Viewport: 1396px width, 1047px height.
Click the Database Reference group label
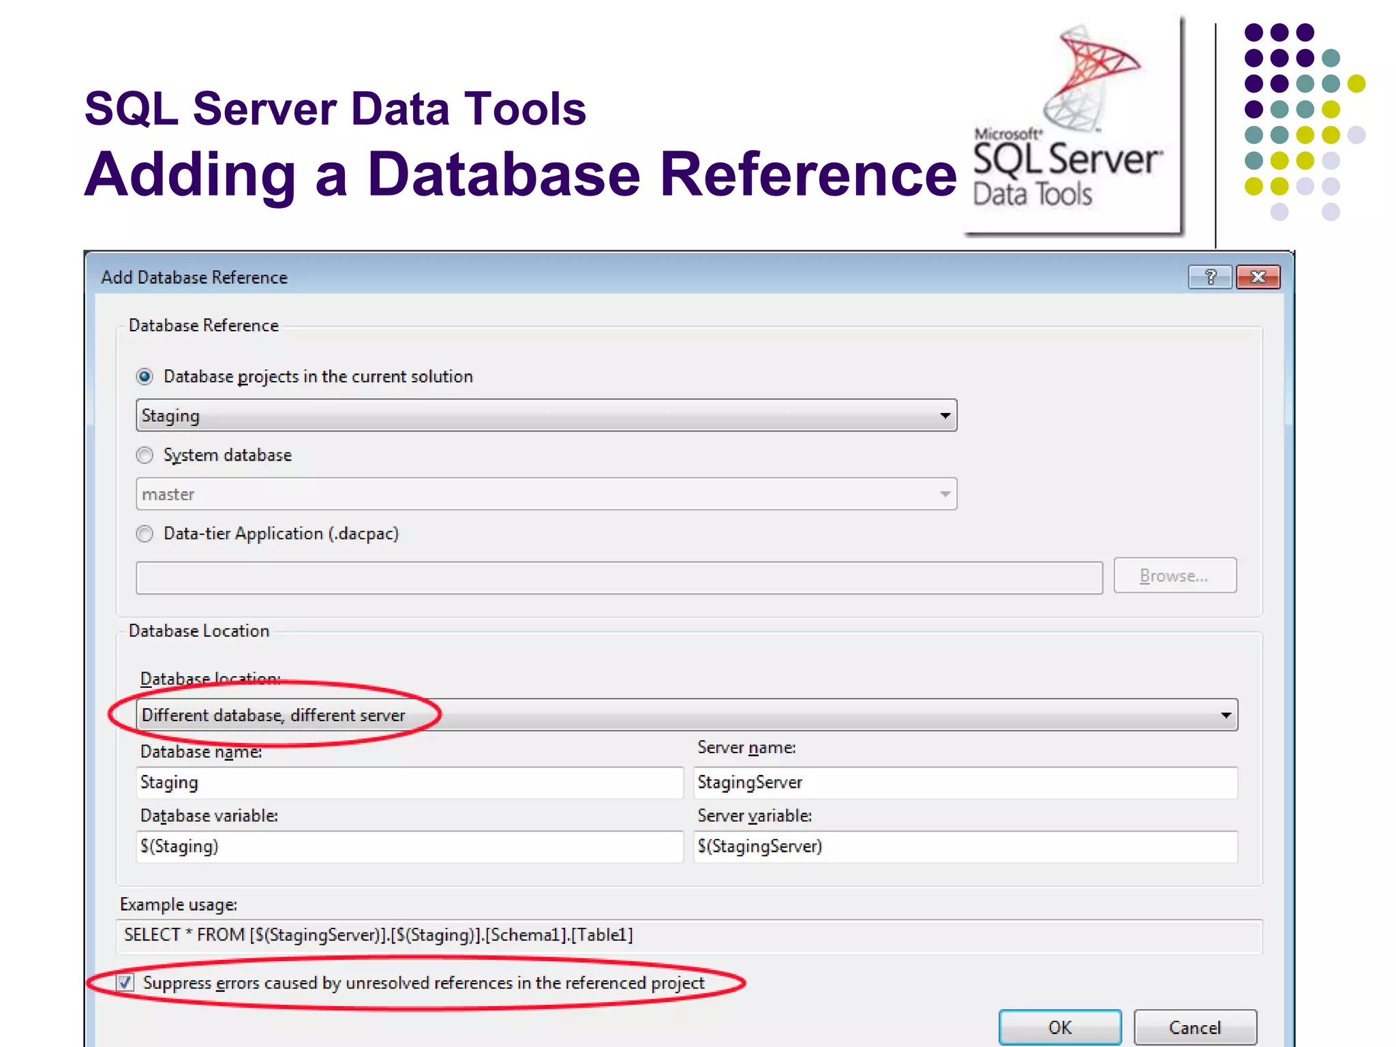coord(204,325)
